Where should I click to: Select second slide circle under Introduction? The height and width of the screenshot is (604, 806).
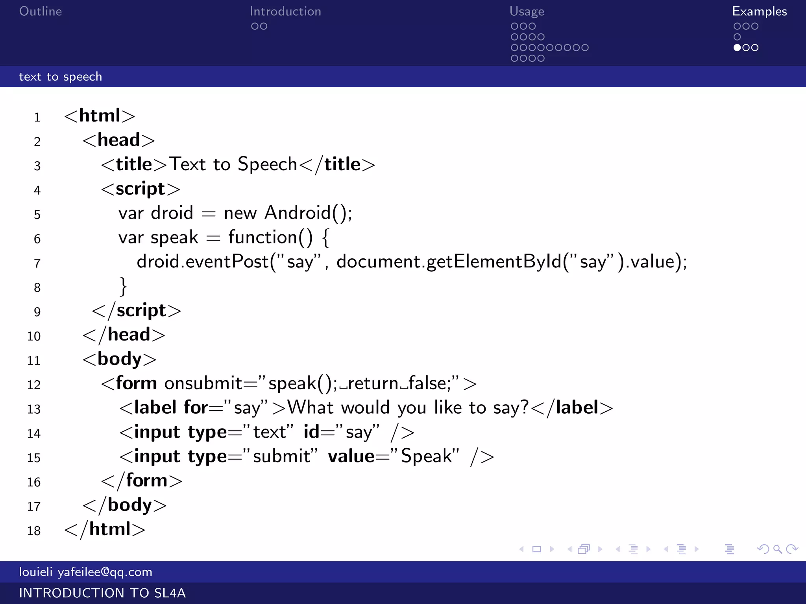[264, 26]
